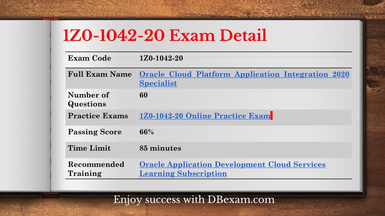Open the 1Z0-1042-20 Online Practice Exam link
Viewport: 385px width, 216px height.
205,115
